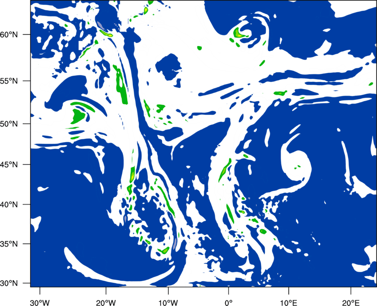The image size is (377, 306).
Task: Click the 55°N latitude label
Action: [9, 81]
